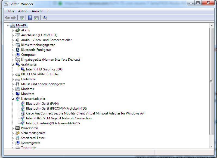Select Max-PC computer name
The height and width of the screenshot is (158, 217).
(x=21, y=25)
